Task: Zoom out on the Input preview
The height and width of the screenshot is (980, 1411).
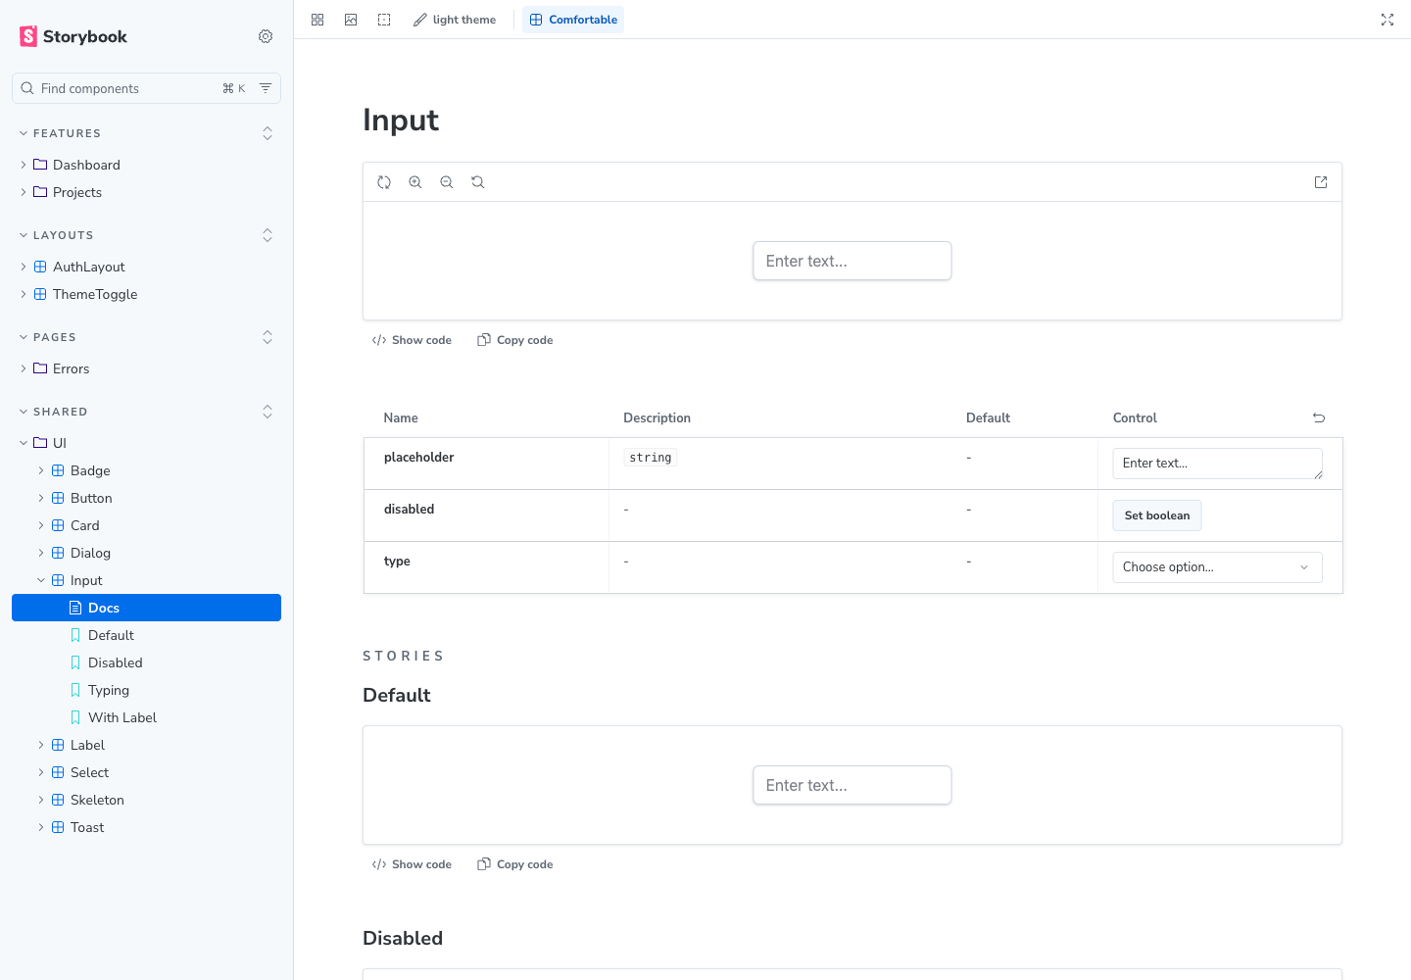Action: (447, 182)
